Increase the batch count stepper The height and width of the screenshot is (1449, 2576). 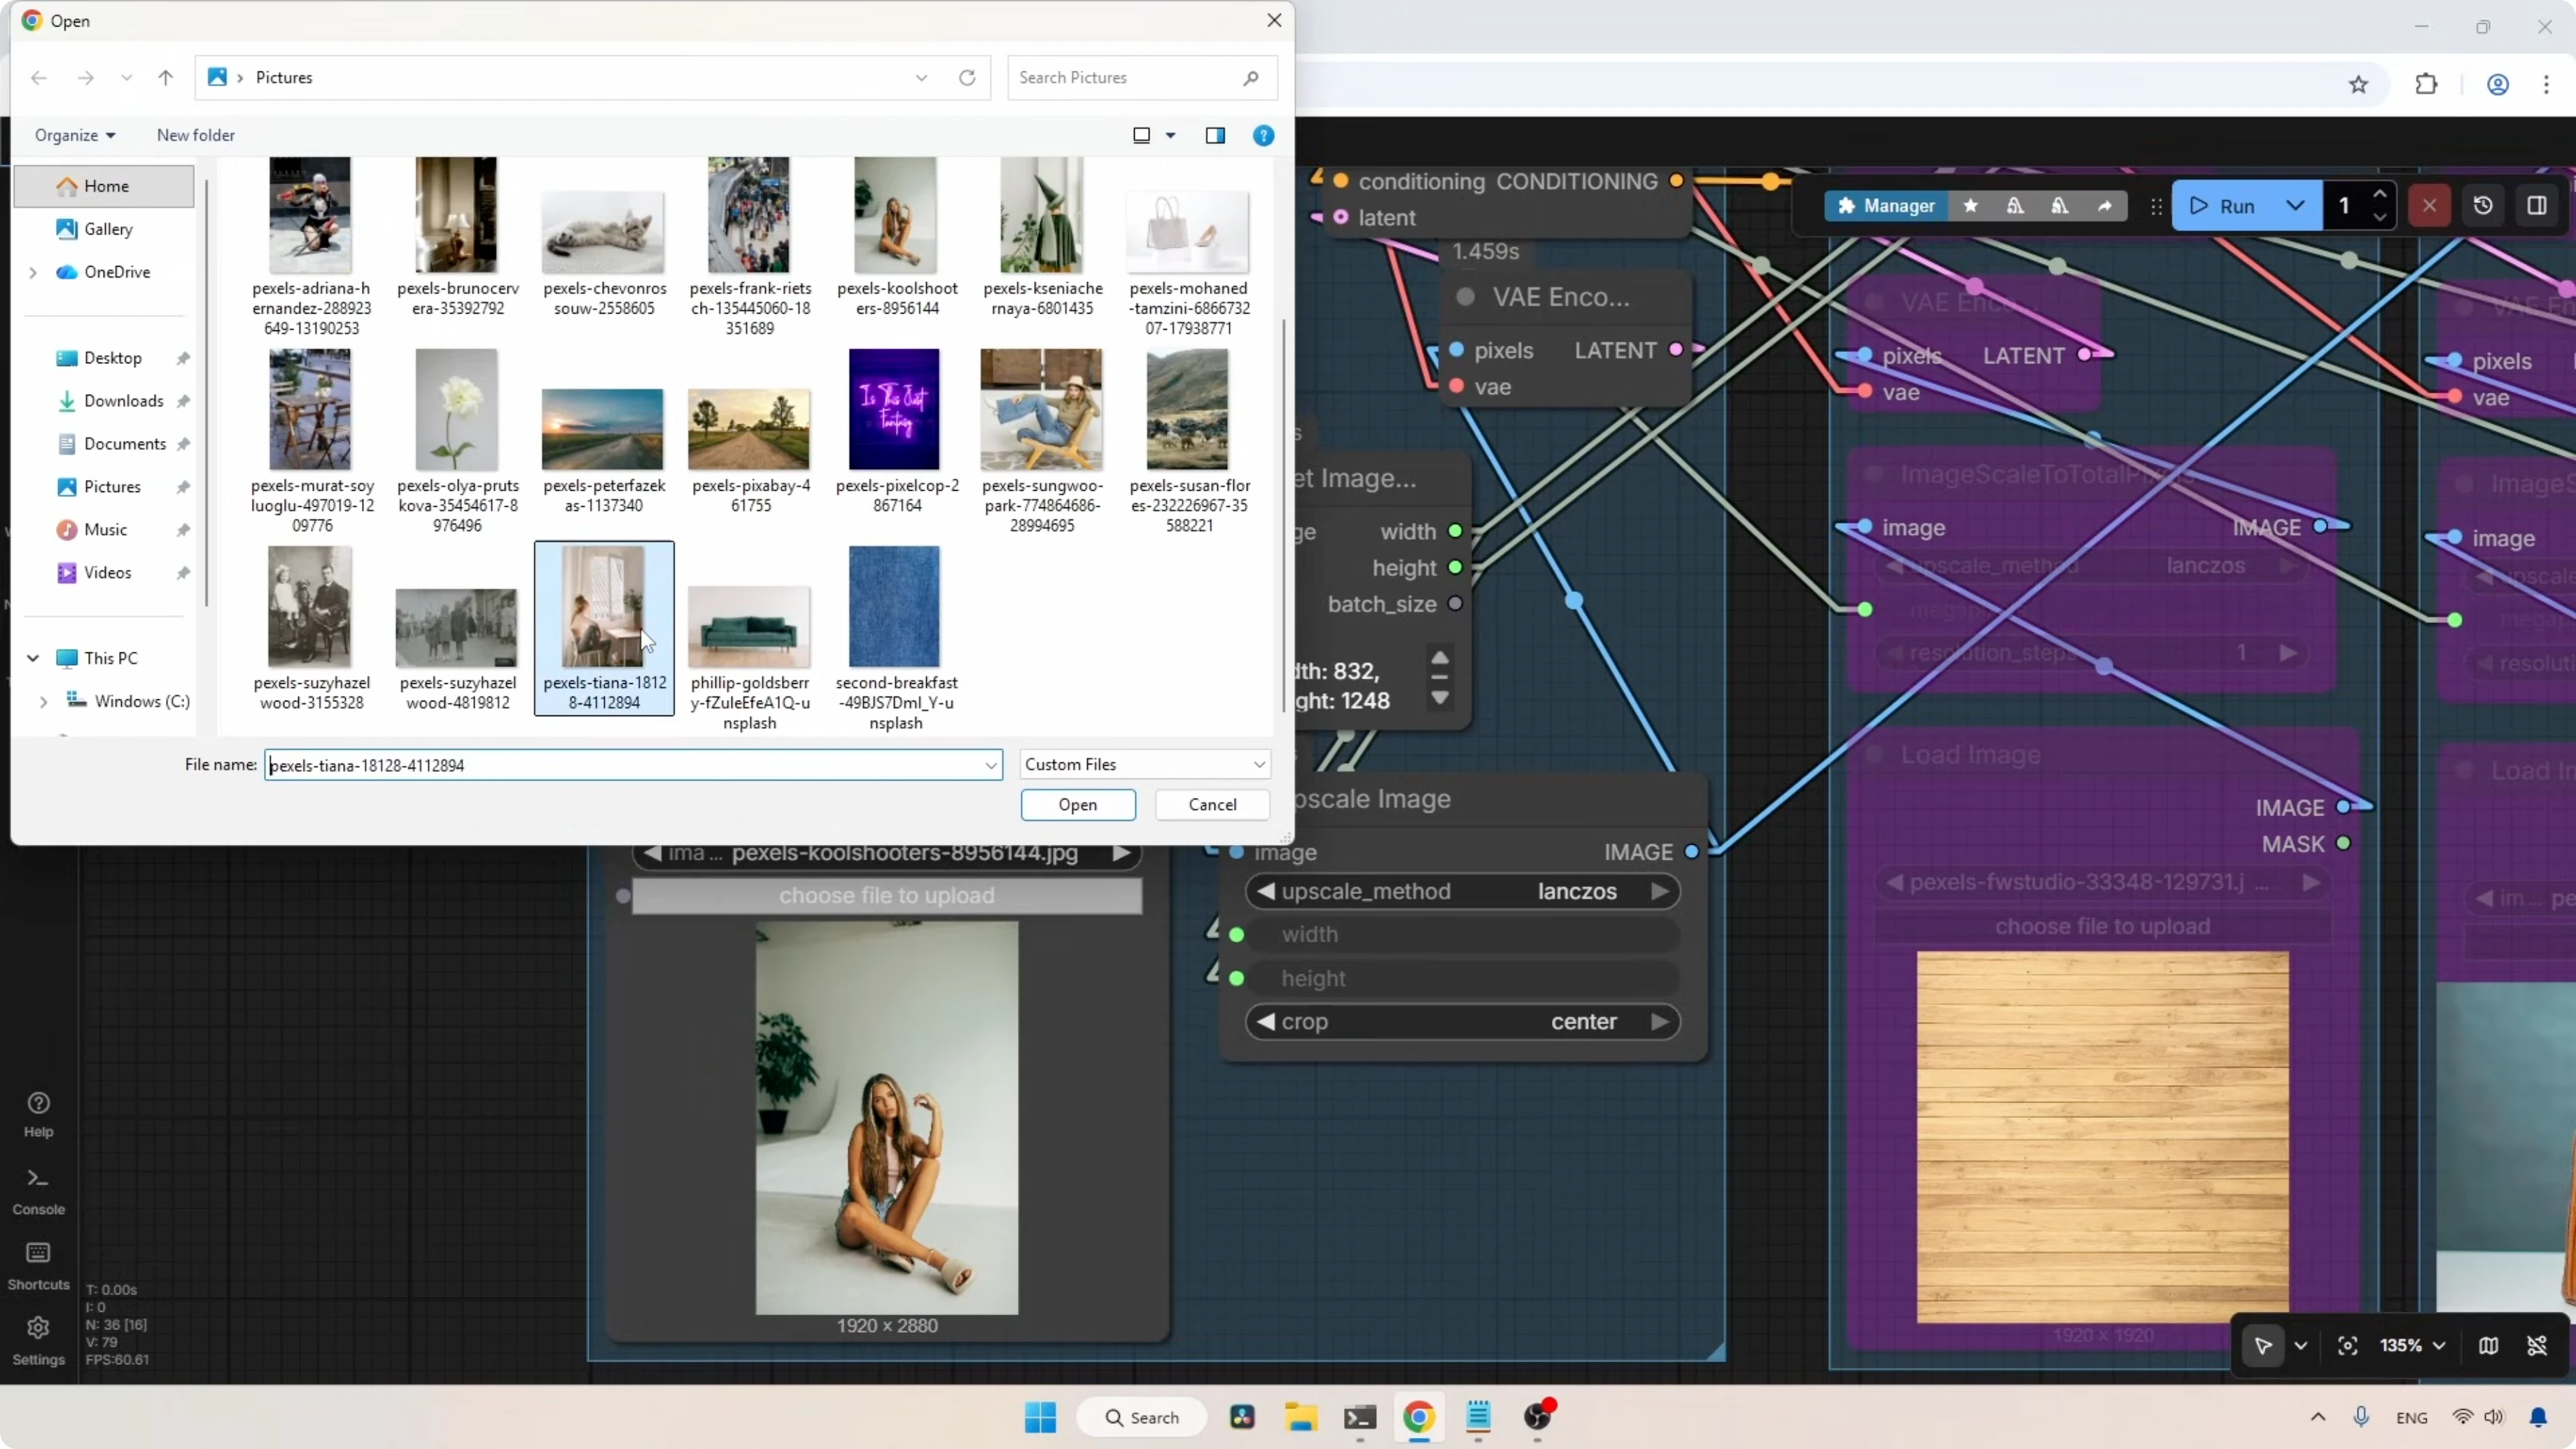tap(2380, 195)
